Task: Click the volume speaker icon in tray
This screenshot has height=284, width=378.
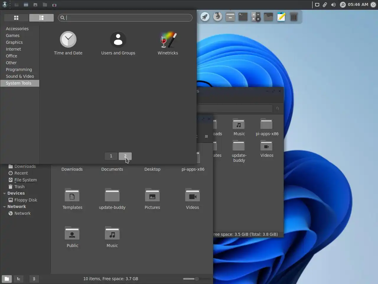Action: pos(333,5)
